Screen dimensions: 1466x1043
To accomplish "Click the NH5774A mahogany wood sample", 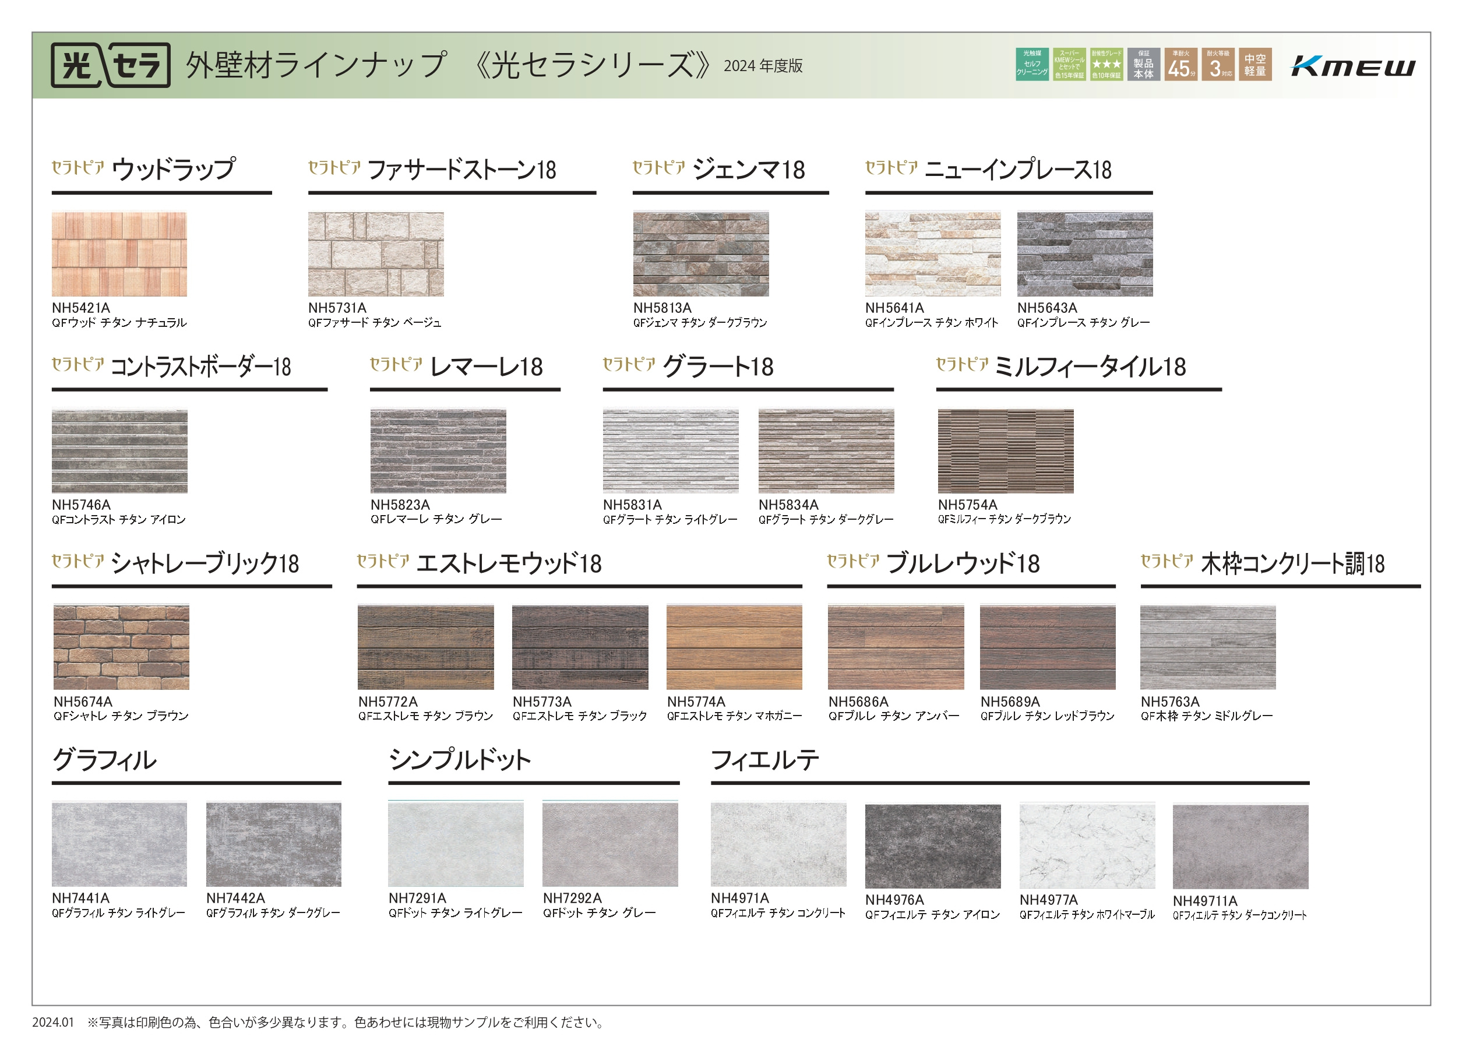I will [734, 647].
